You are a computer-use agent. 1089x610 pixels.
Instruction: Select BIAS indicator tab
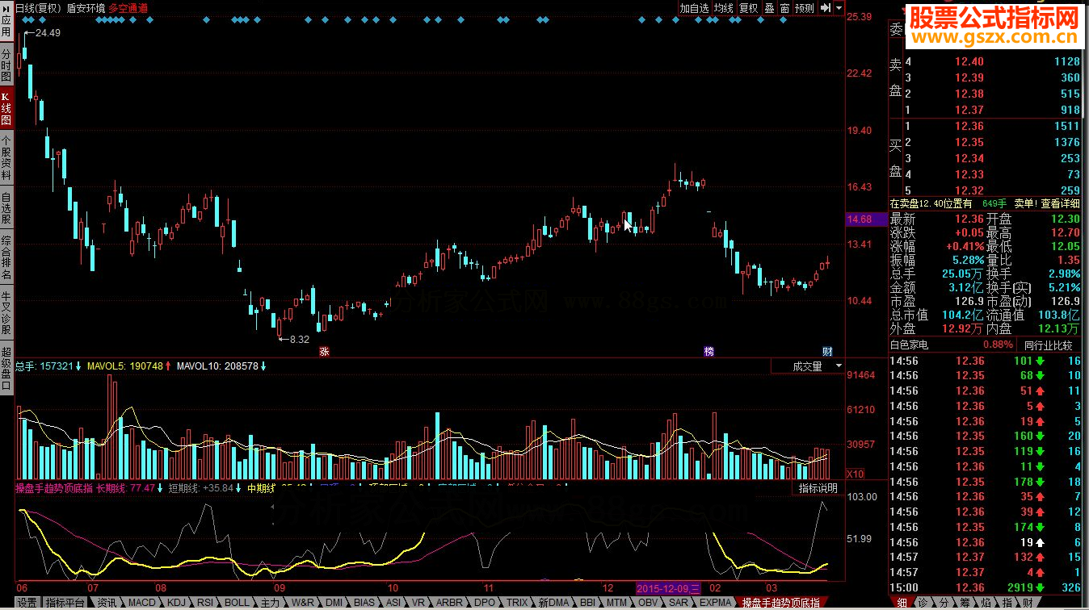364,603
